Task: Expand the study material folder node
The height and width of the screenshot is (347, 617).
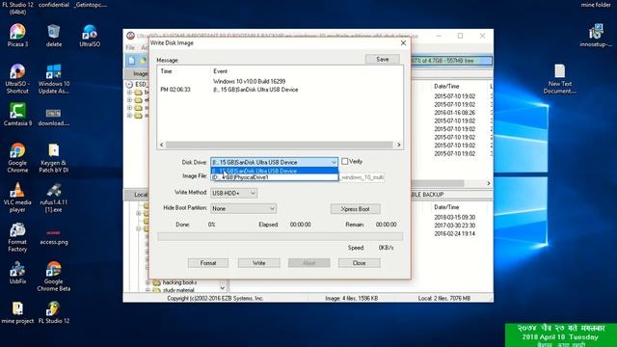Action: 148,290
